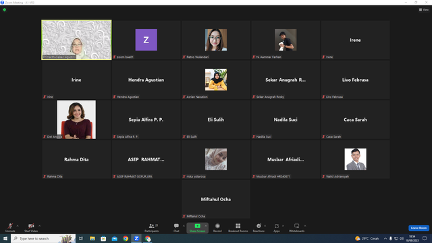Select the Hendra Agustian tile
This screenshot has width=432, height=243.
click(x=146, y=80)
